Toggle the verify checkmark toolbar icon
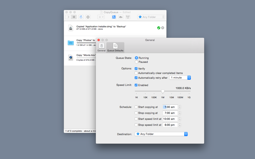255x159 pixels. [x=114, y=17]
